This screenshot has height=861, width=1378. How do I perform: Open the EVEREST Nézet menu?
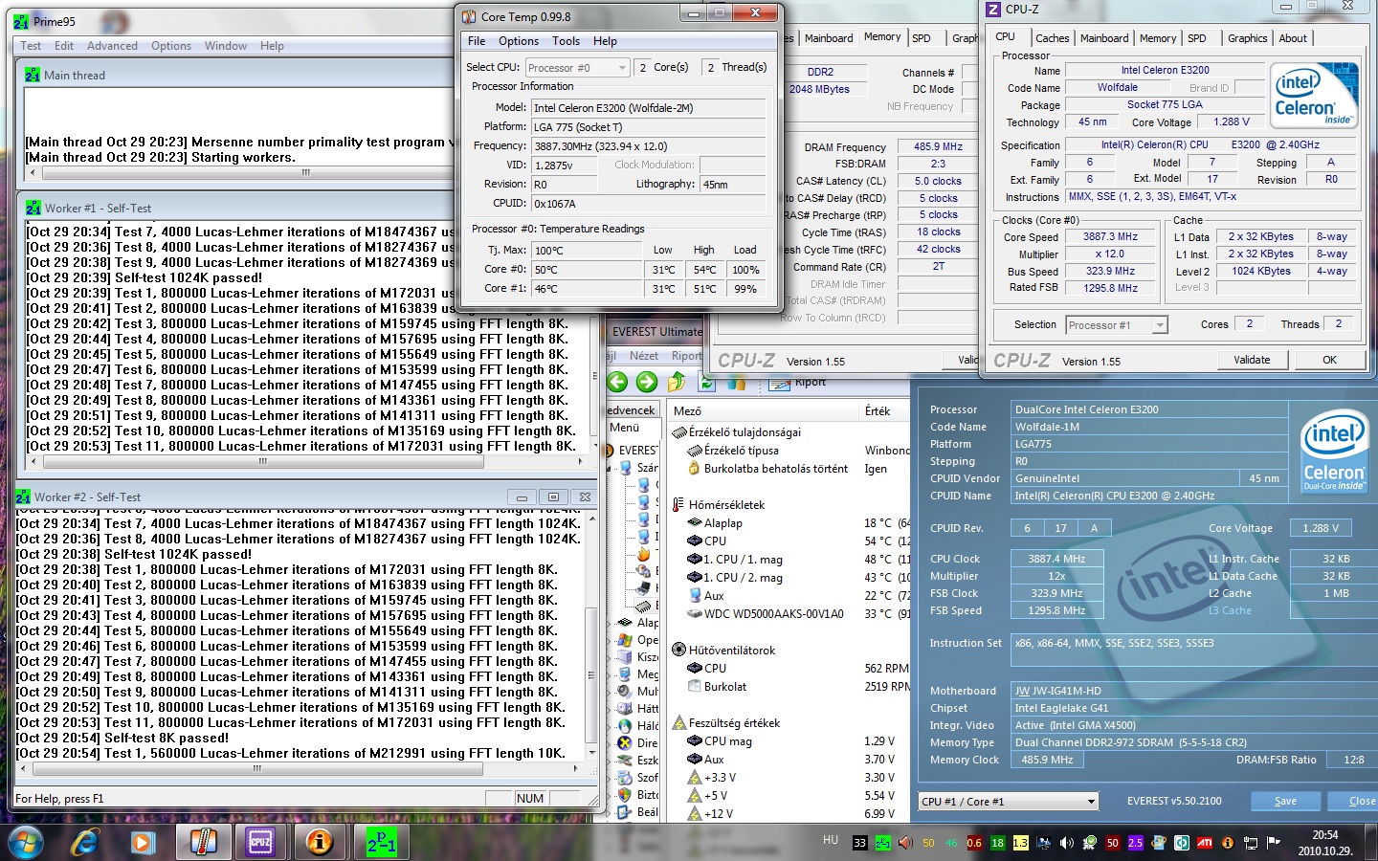click(x=644, y=356)
